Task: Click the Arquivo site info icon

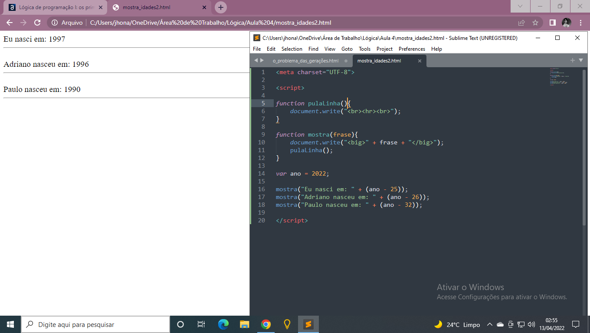Action: pos(55,23)
